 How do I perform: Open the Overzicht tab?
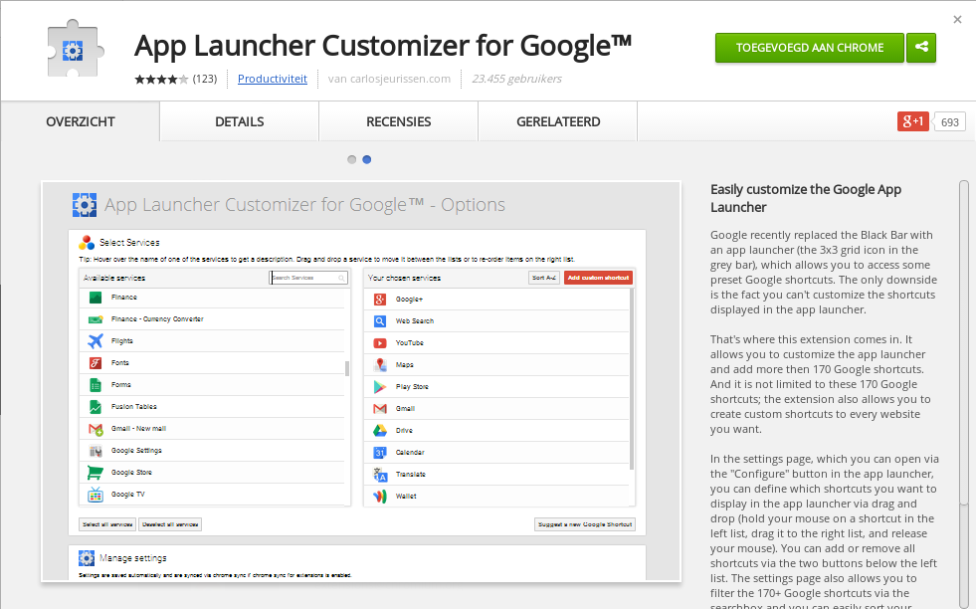point(81,121)
